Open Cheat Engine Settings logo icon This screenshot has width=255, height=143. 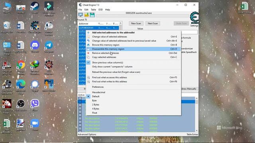tap(194, 18)
